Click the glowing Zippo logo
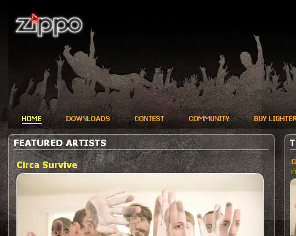Screen dimensions: 296x236 point(49,26)
